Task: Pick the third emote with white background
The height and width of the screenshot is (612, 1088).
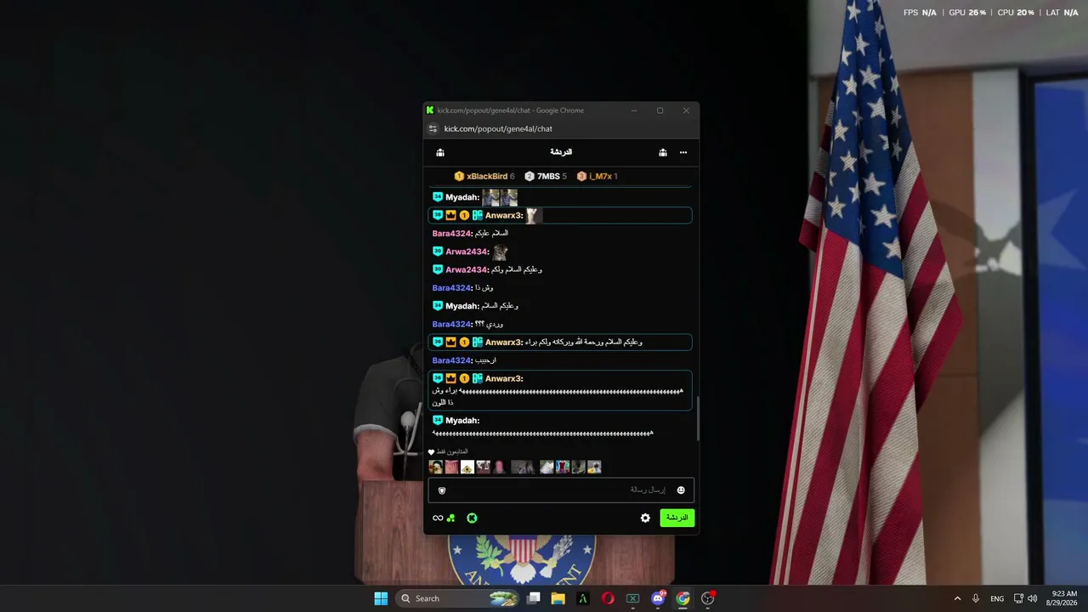Action: [x=467, y=467]
